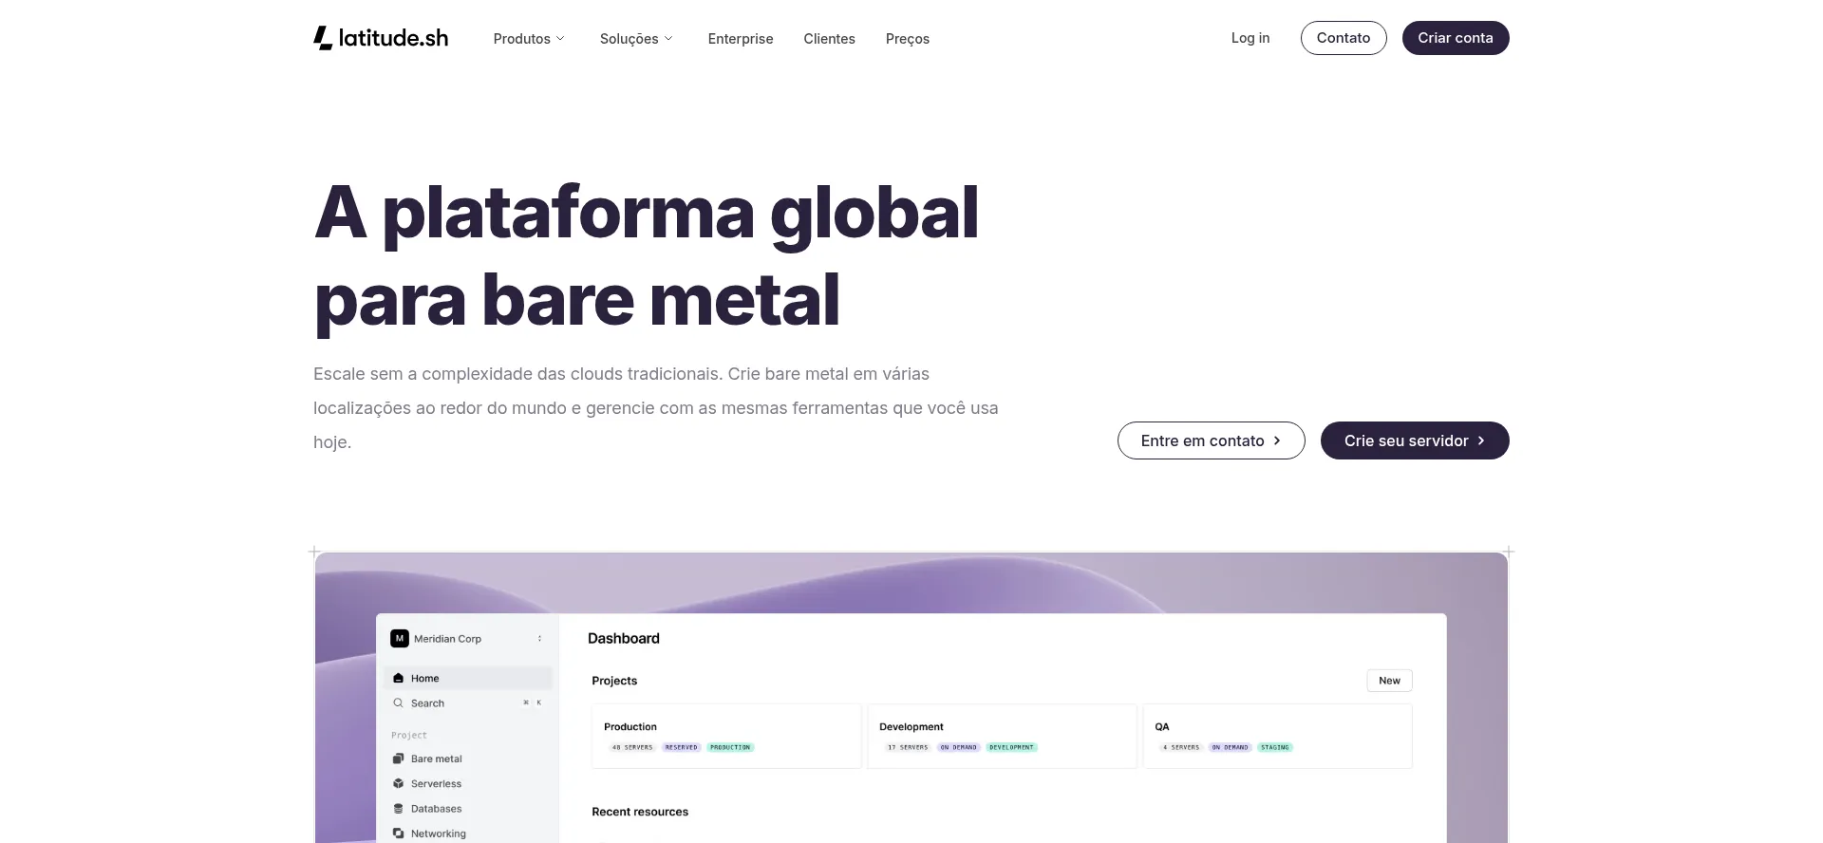Click the "STAGING" tag
The height and width of the screenshot is (843, 1823).
1275,747
